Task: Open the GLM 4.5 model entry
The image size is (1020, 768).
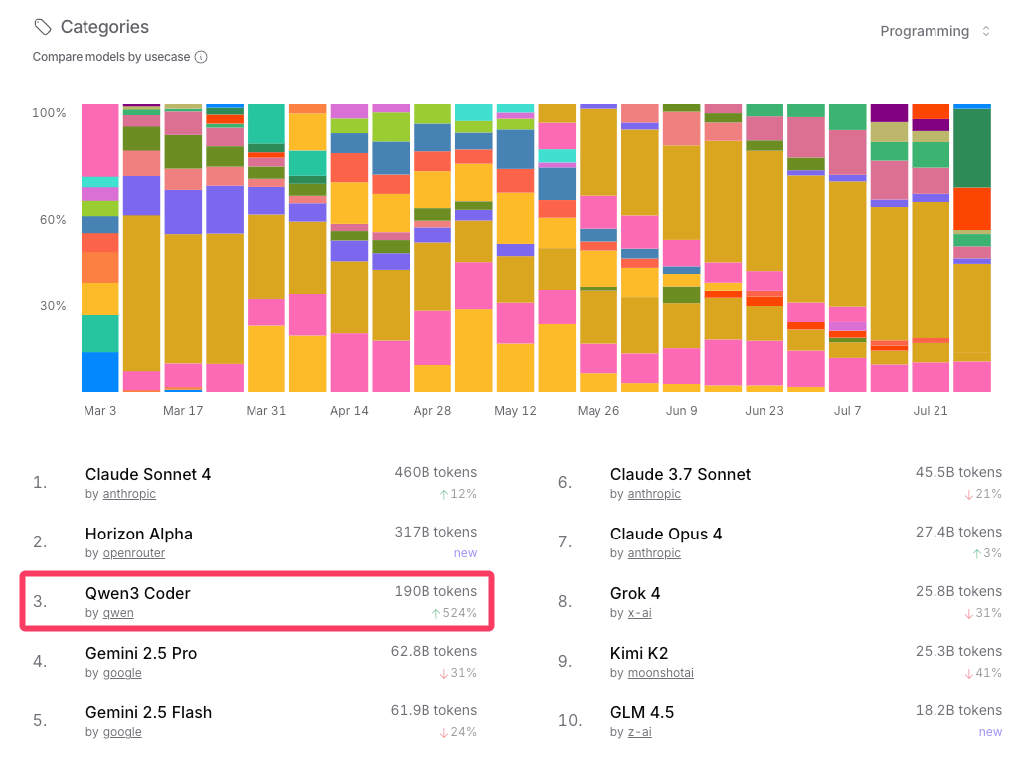Action: (x=641, y=712)
